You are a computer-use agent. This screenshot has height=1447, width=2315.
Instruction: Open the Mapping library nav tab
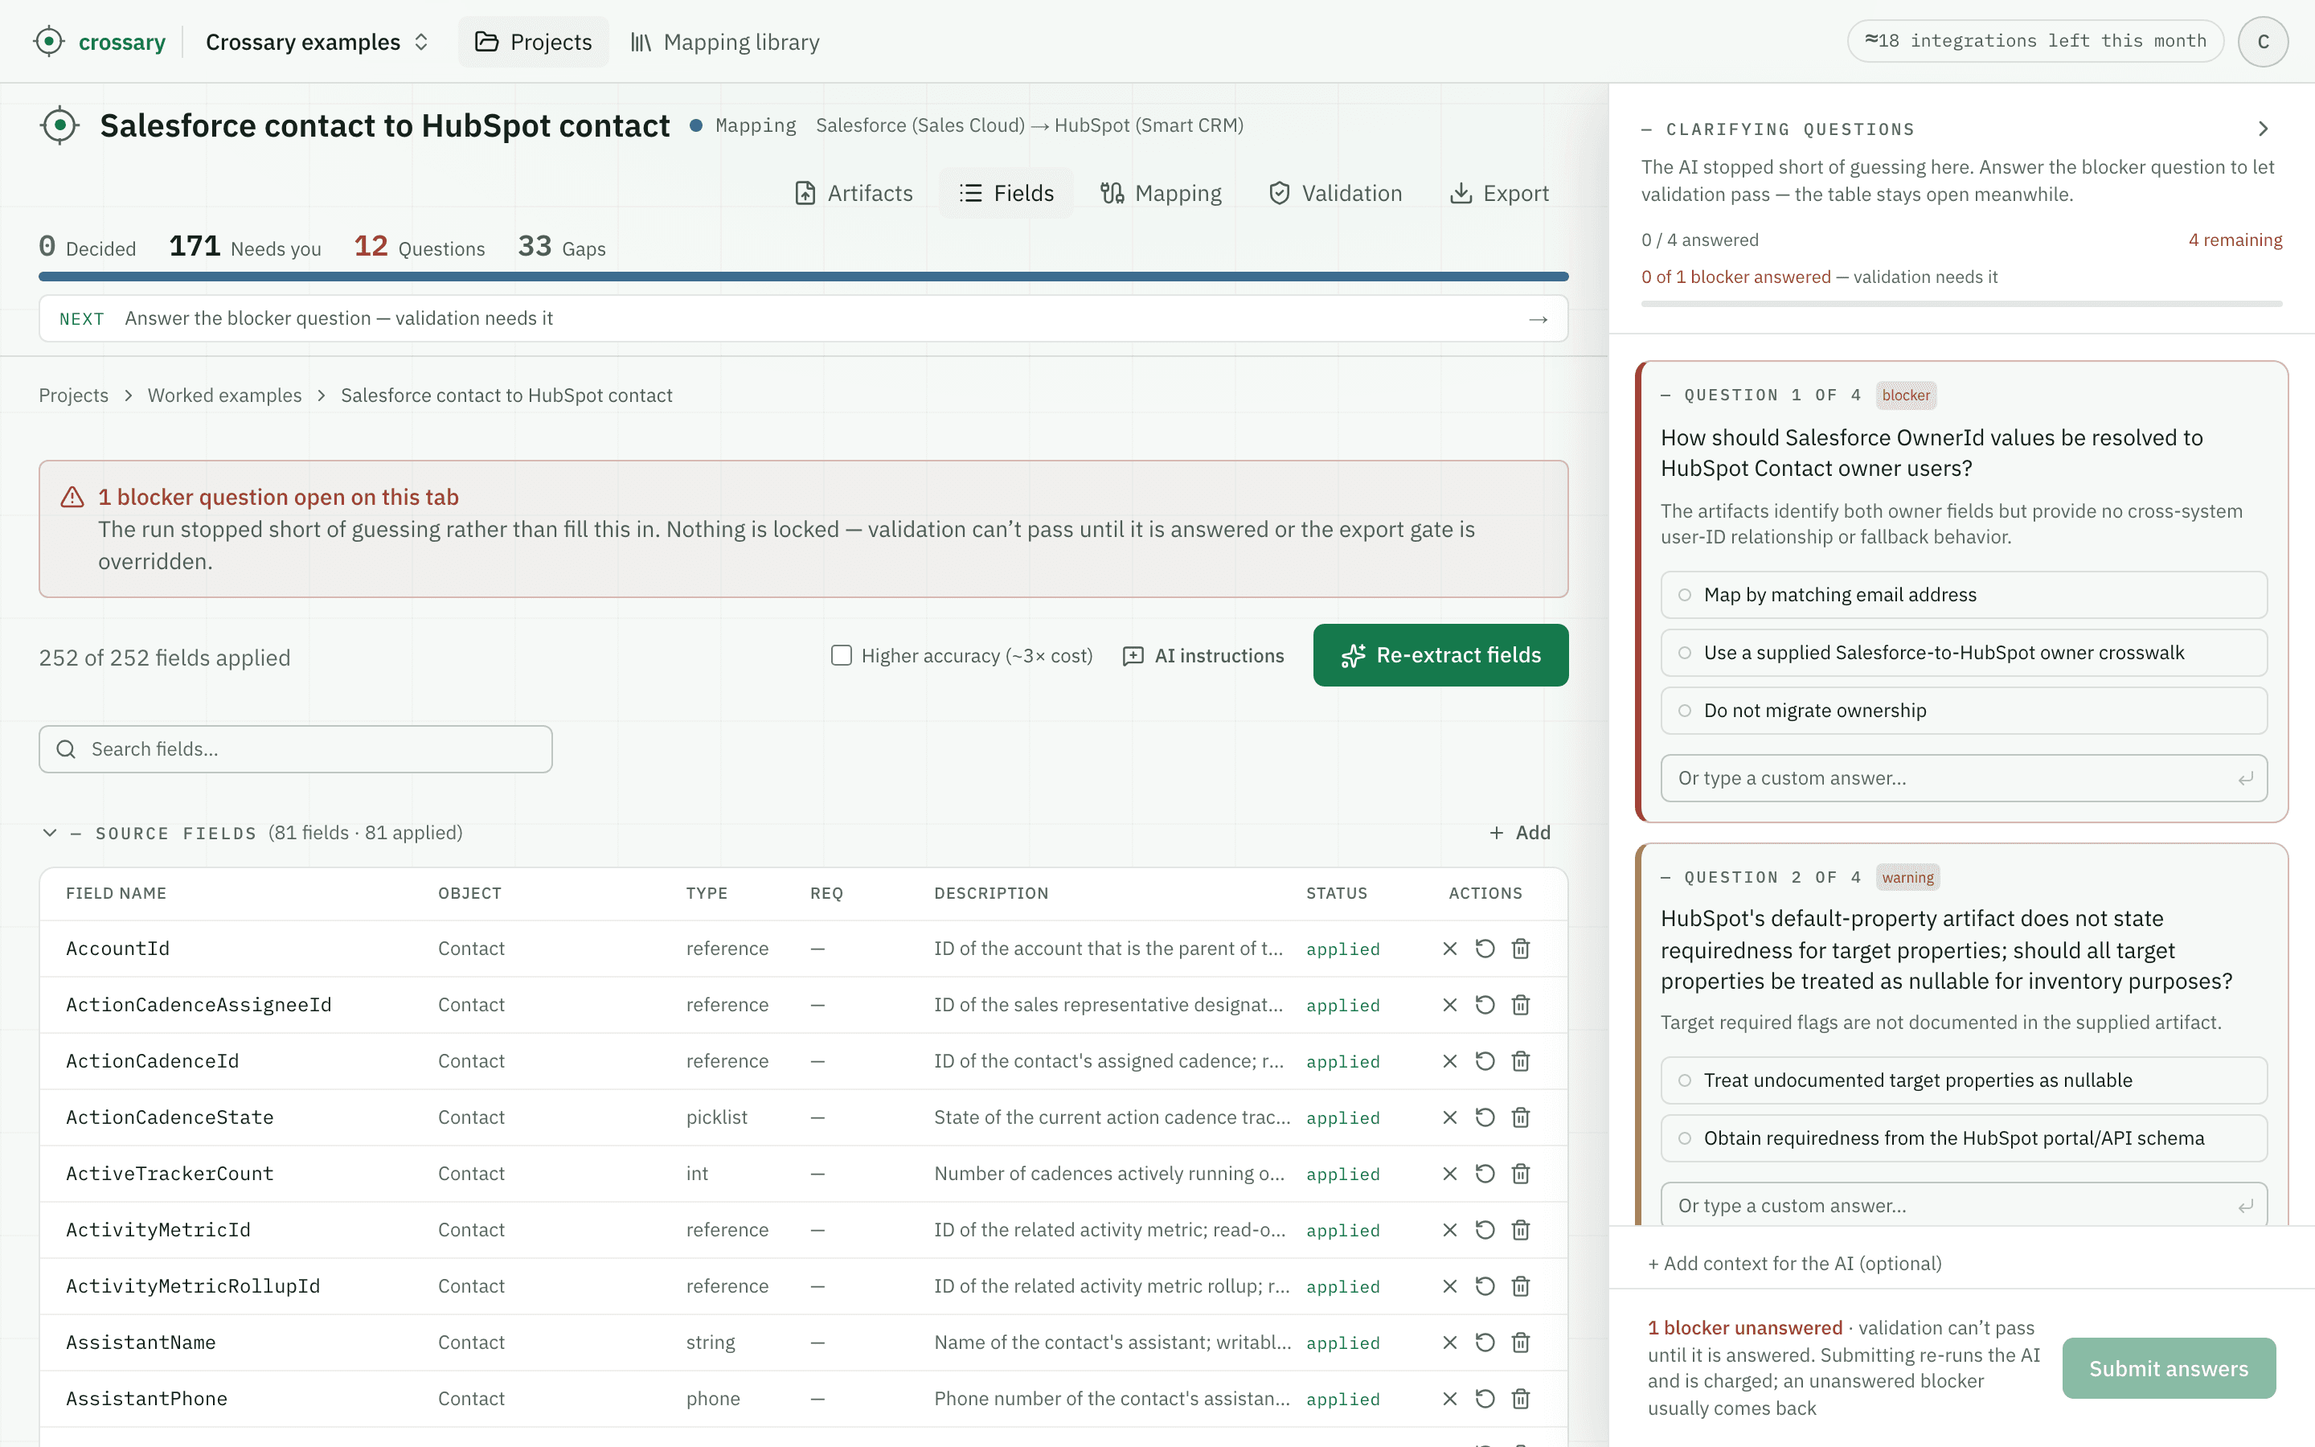tap(725, 42)
